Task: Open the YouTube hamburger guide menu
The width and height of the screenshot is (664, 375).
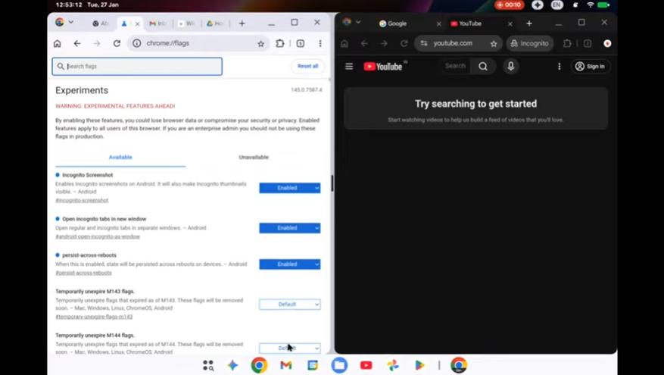Action: (349, 67)
